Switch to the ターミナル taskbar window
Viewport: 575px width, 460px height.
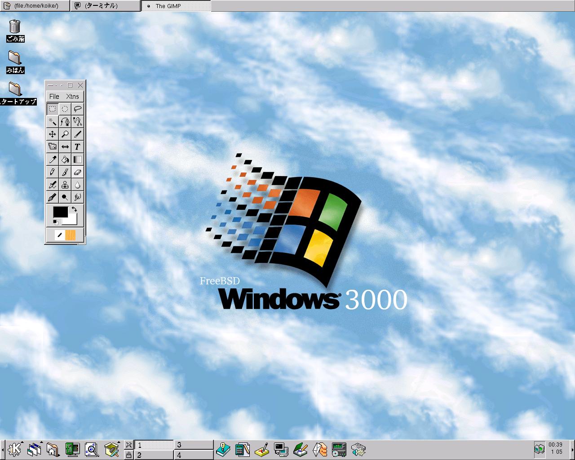[x=106, y=6]
